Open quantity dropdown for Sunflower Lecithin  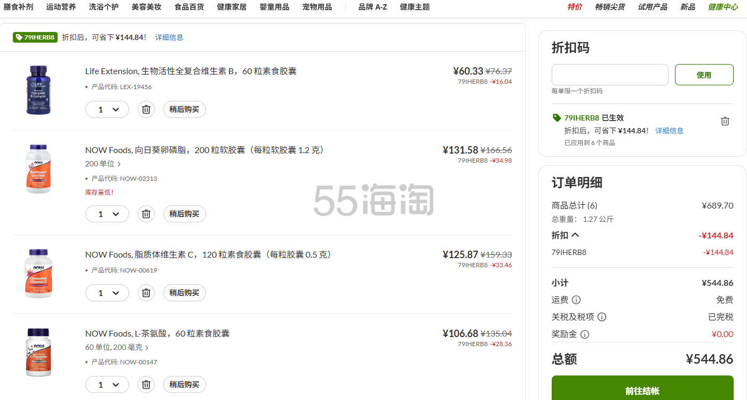[x=107, y=214]
